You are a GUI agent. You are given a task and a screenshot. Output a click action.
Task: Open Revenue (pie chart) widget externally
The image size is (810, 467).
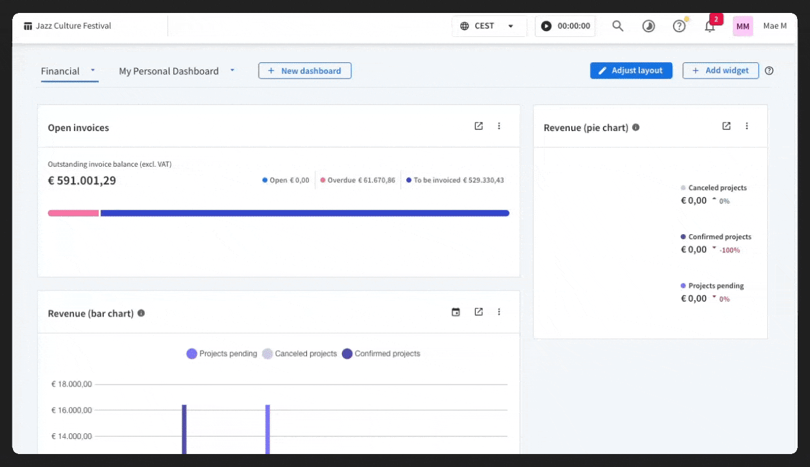(x=726, y=126)
